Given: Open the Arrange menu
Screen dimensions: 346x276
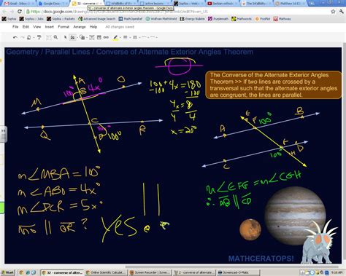Looking at the screenshot, I should click(80, 27).
